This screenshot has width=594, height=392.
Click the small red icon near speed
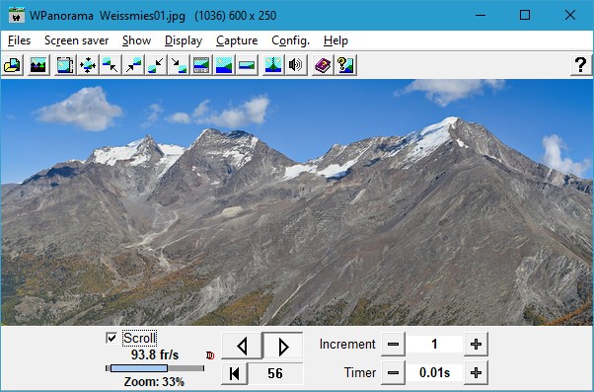point(210,355)
